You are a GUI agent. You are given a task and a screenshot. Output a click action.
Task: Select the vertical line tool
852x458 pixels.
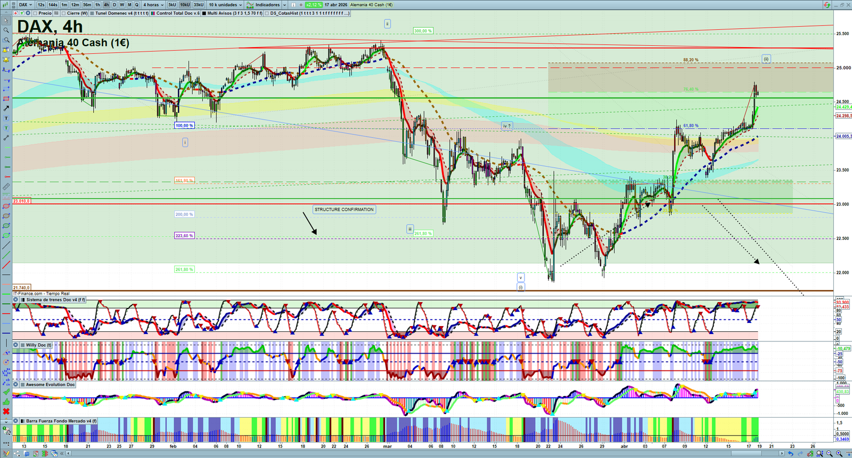tap(6, 343)
